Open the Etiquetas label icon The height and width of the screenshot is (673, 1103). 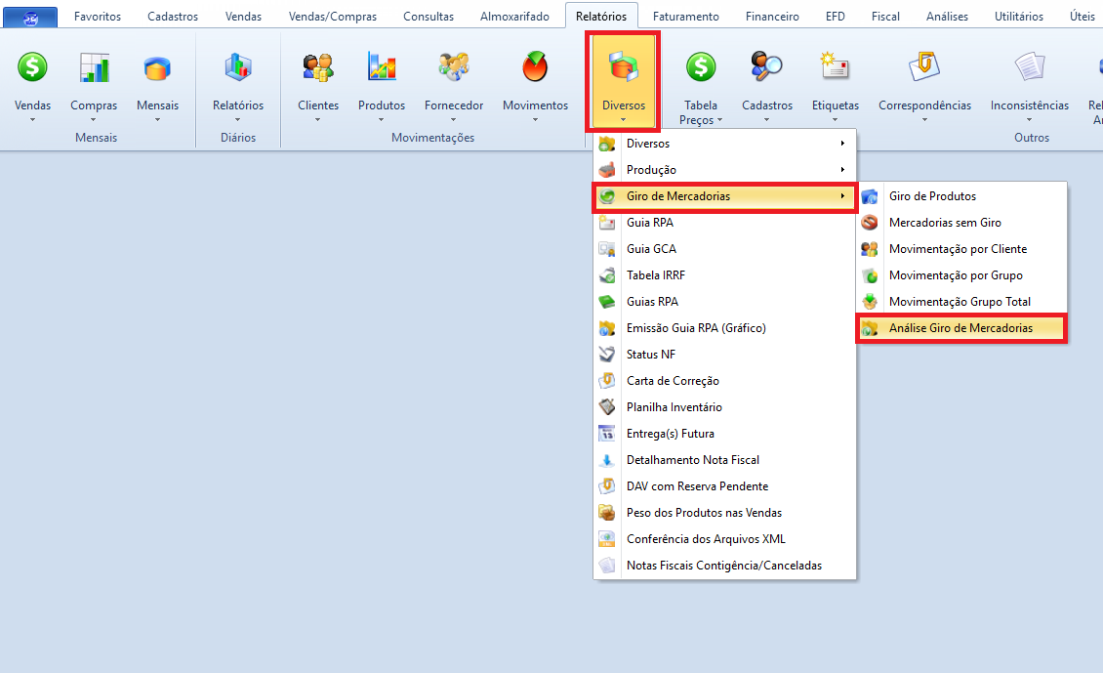pyautogui.click(x=836, y=67)
